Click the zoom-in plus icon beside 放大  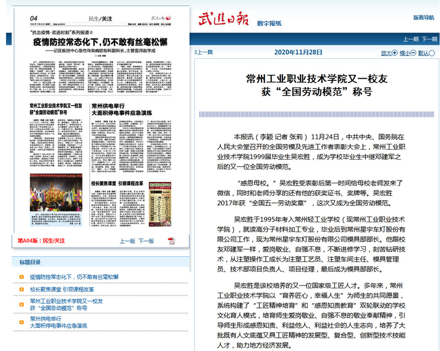coord(394,53)
